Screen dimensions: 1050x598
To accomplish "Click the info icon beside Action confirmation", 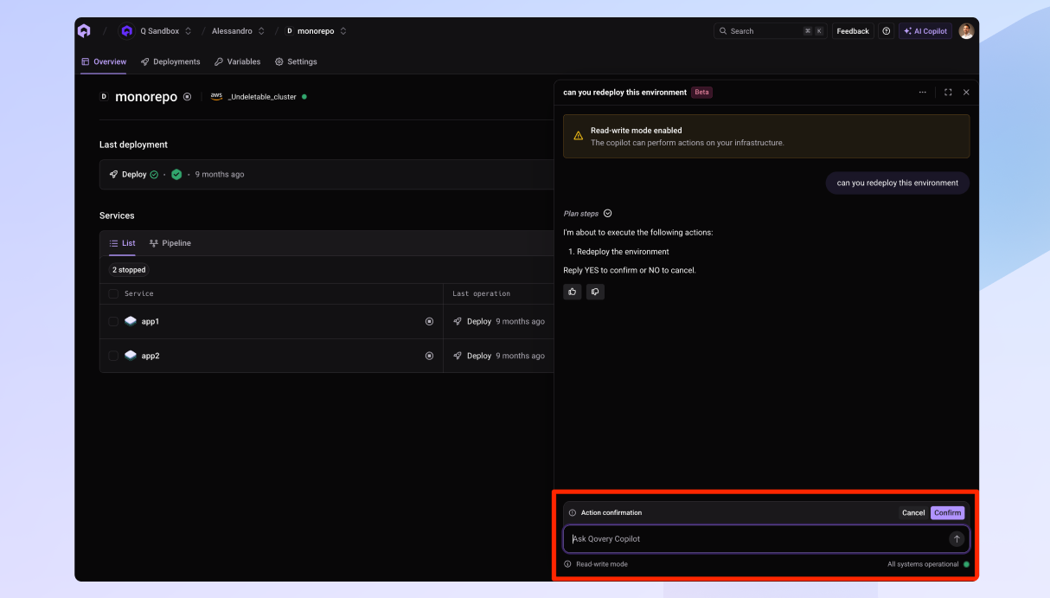I will click(x=573, y=512).
